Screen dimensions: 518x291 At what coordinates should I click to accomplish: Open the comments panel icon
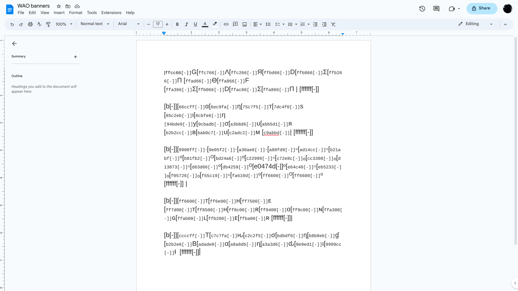point(436,9)
